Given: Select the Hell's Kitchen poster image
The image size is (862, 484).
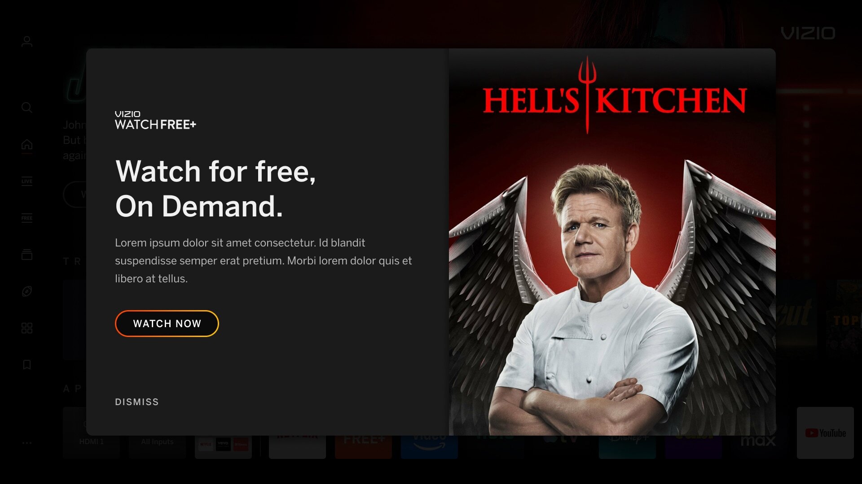Looking at the screenshot, I should tap(612, 242).
